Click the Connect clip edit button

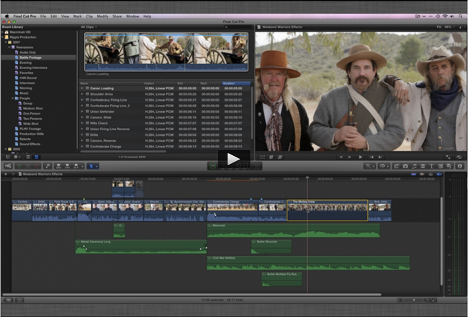click(58, 166)
